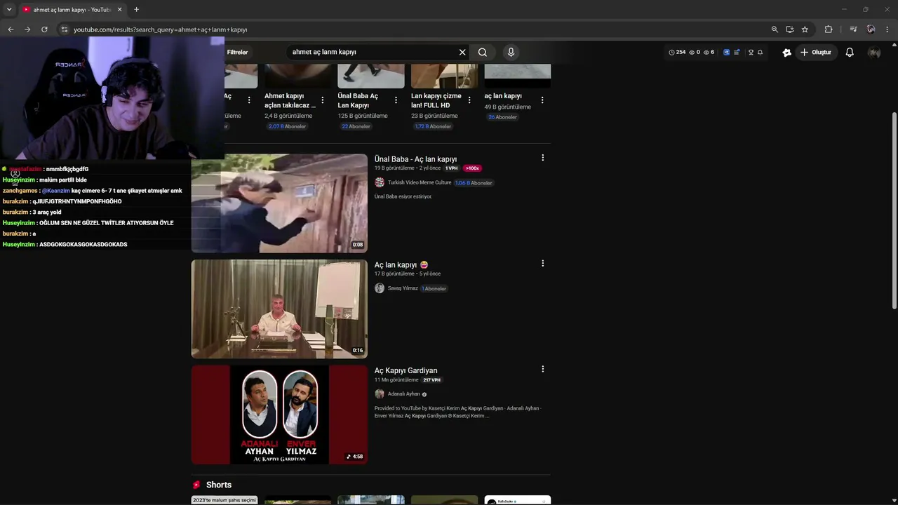Click the list extension icon beside the blue icon
Image resolution: width=898 pixels, height=505 pixels.
pos(737,52)
